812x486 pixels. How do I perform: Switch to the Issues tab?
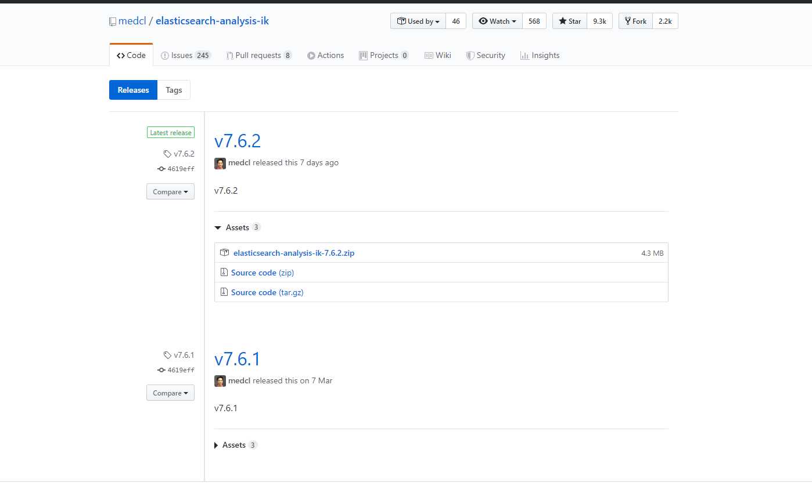[186, 55]
